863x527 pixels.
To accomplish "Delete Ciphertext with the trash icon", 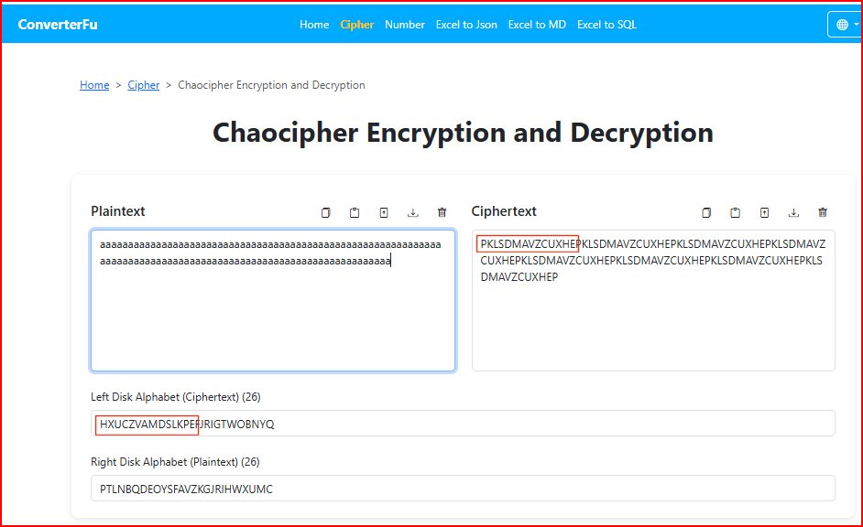I will tap(823, 211).
